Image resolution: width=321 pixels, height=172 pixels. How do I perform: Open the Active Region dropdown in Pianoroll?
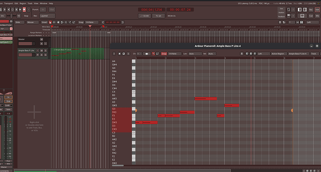pyautogui.click(x=279, y=54)
